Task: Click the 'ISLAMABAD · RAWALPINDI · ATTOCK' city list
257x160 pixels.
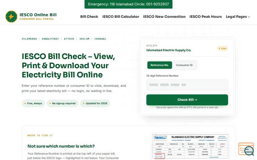Action: coord(64,39)
